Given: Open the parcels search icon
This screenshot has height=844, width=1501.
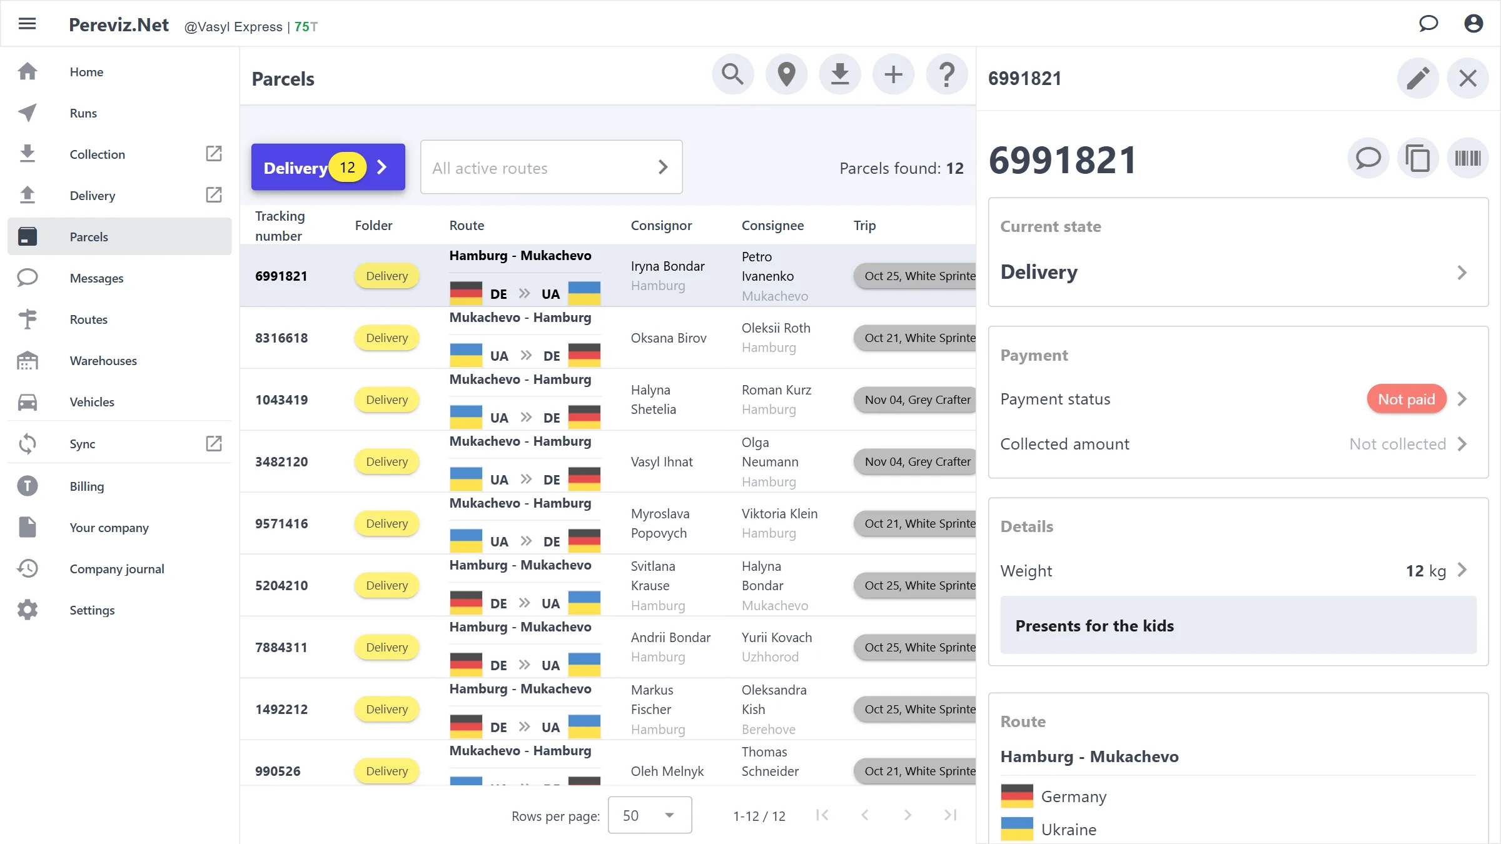Looking at the screenshot, I should point(733,74).
